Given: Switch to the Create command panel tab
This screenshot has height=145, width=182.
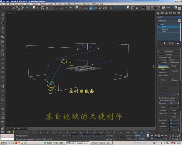Looking at the screenshot, I should coord(158,13).
